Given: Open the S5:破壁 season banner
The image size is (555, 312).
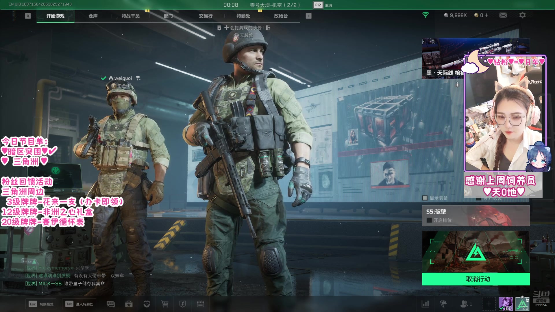Looking at the screenshot, I should coord(476,216).
